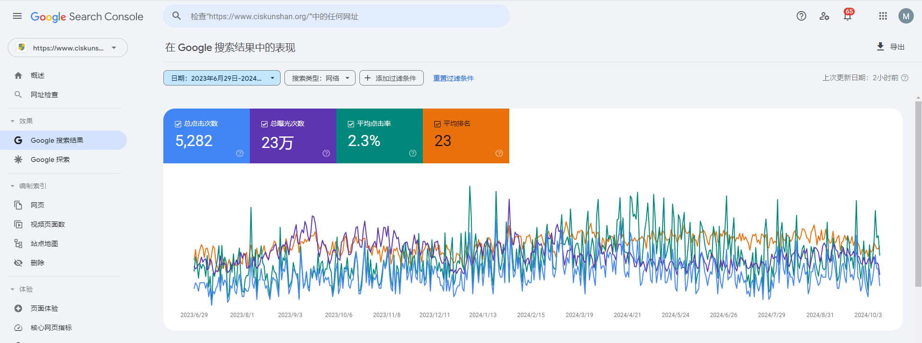This screenshot has width=922, height=343.
Task: Uncheck the 总曝光次数 checkbox
Action: coord(264,124)
